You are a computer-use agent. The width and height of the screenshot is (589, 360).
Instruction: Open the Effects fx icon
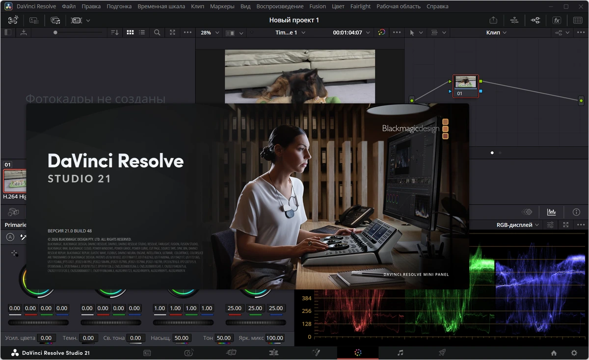click(557, 20)
